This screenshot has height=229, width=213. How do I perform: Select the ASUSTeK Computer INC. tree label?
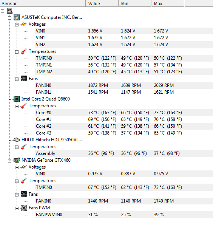point(52,17)
